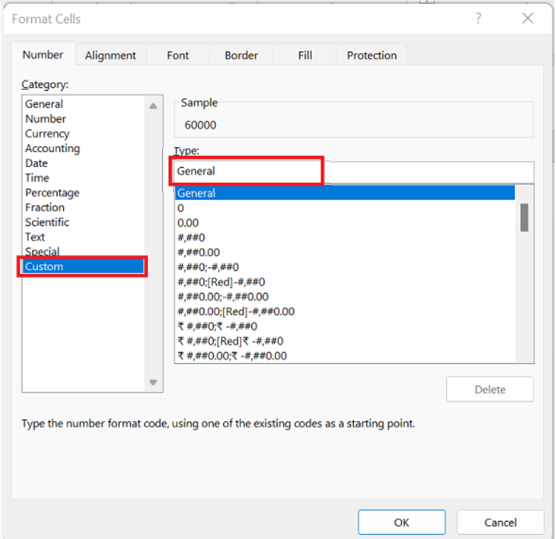The image size is (556, 539).
Task: Choose the Accounting category
Action: (52, 148)
